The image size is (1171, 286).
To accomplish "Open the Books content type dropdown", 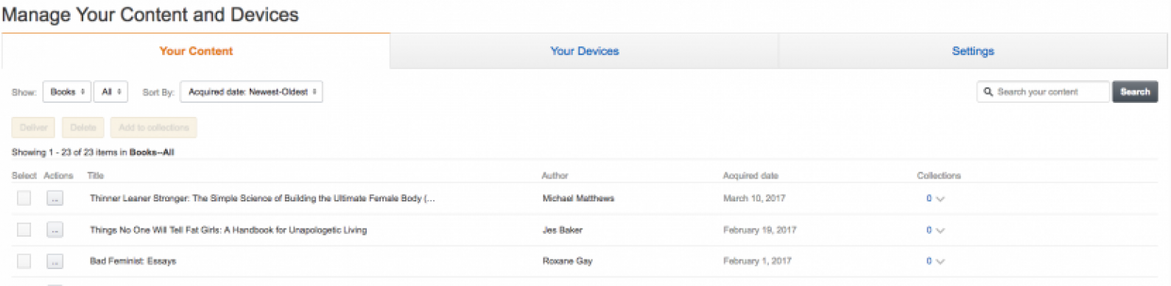I will (x=67, y=92).
